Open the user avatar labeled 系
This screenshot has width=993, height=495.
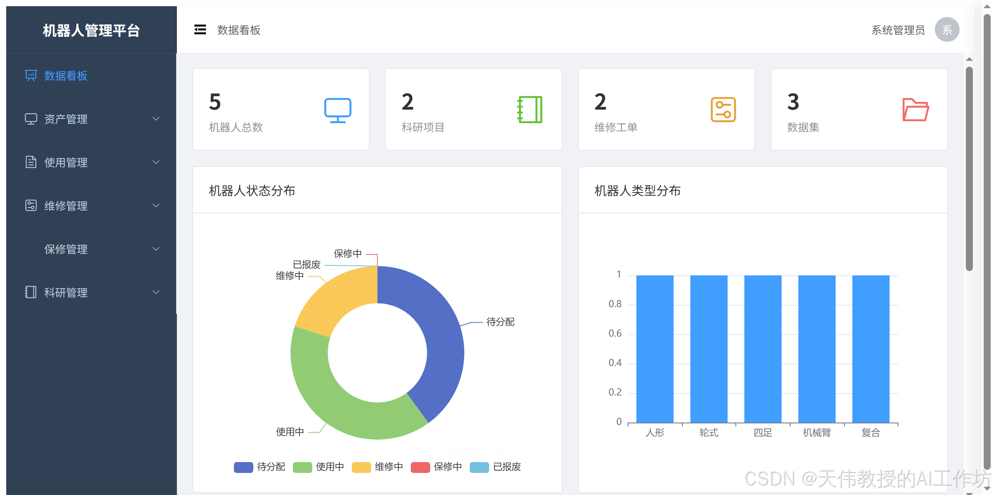click(947, 30)
